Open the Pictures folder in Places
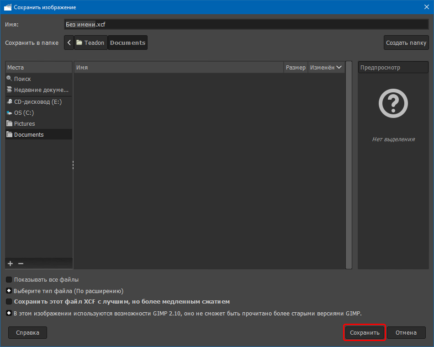 pyautogui.click(x=24, y=124)
